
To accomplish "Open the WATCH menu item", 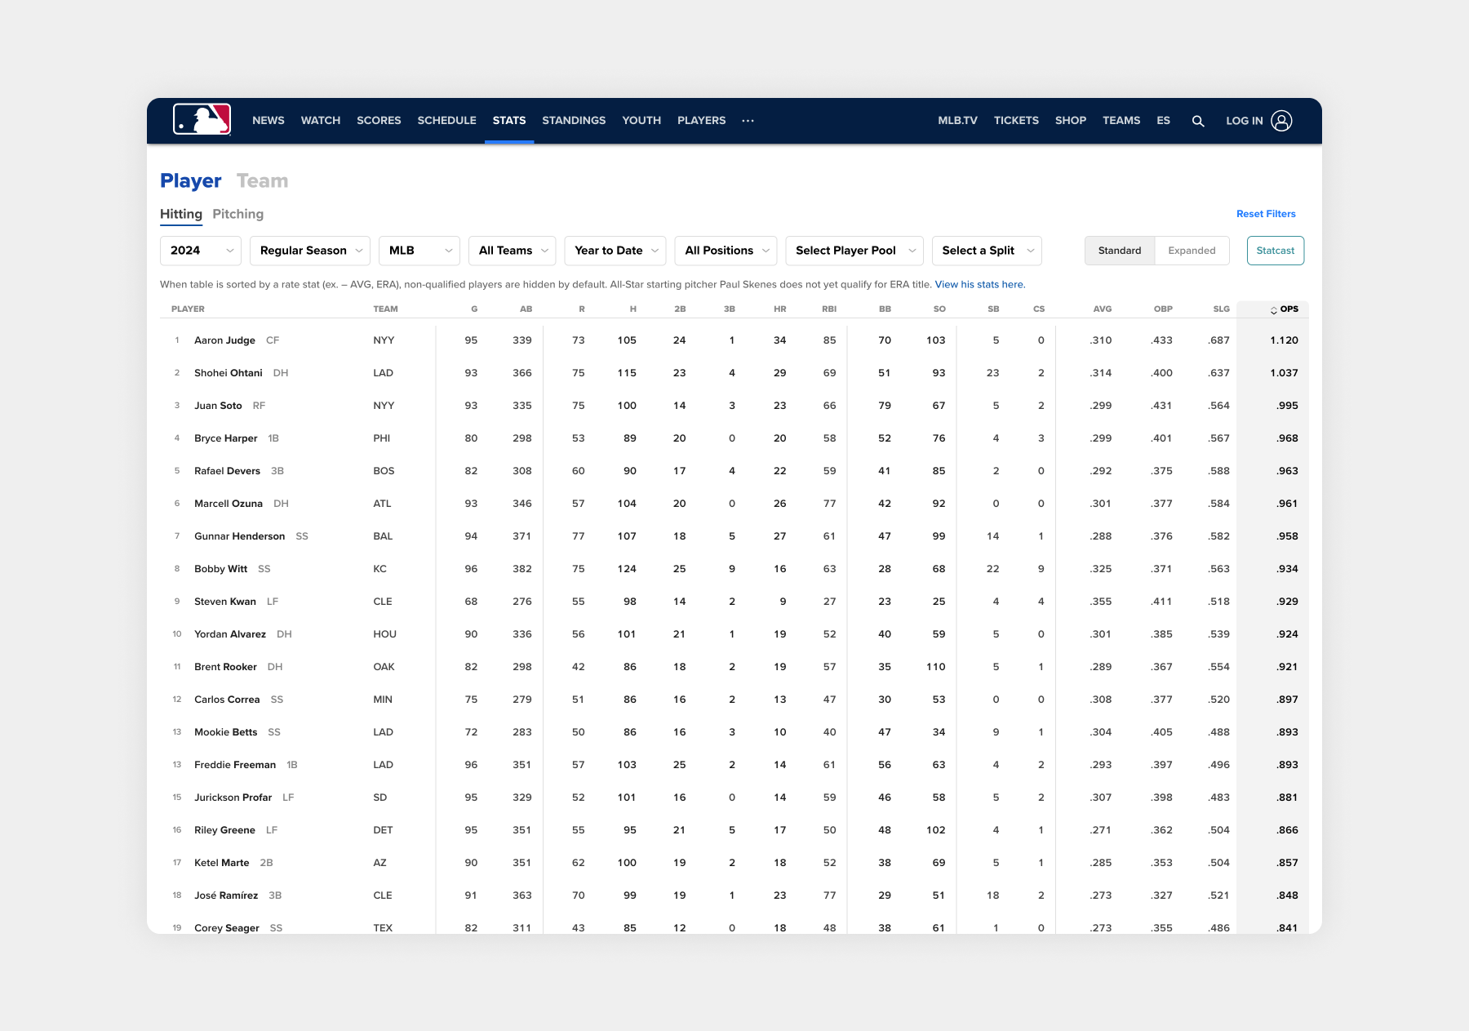I will point(321,121).
